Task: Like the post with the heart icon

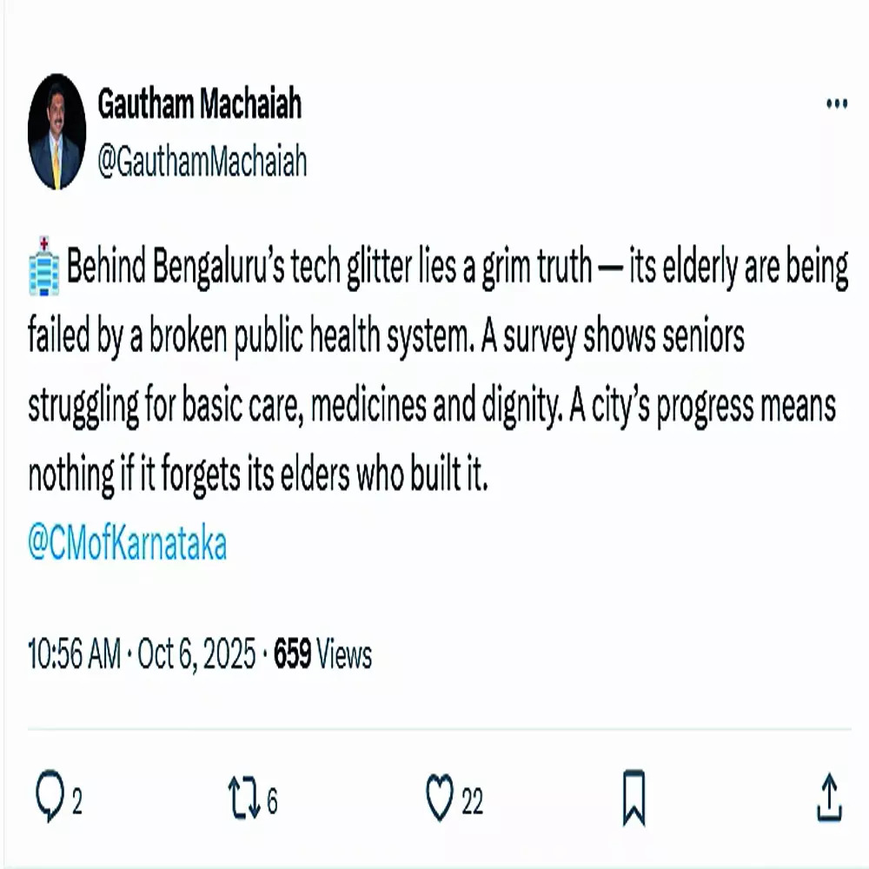Action: (x=441, y=796)
